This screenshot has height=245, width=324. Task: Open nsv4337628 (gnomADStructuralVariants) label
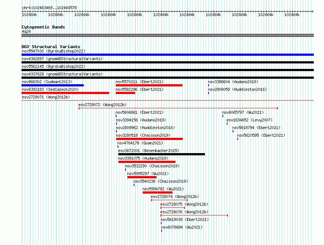point(62,74)
